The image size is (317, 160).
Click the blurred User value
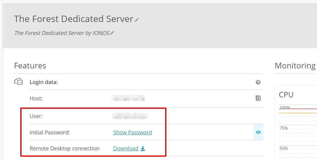pos(130,116)
